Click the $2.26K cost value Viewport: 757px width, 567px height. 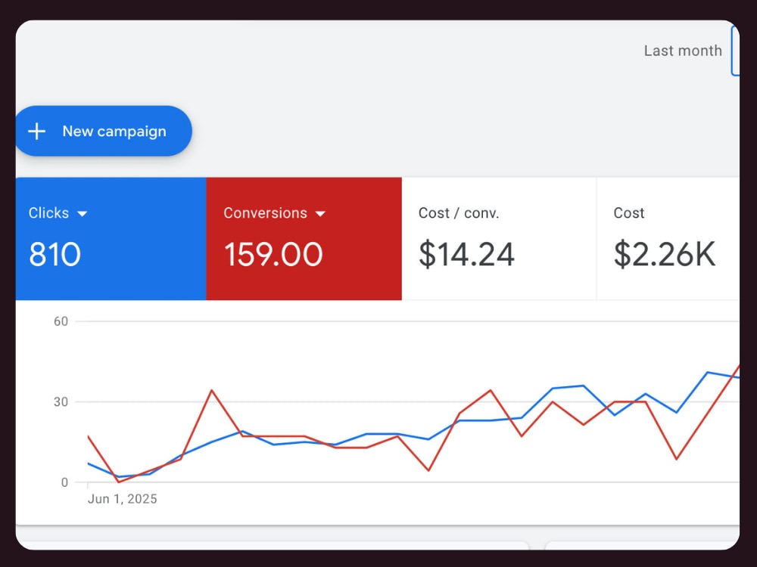(665, 254)
